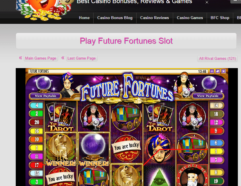Click the gypsy wagon symbol in middle reel

click(127, 117)
